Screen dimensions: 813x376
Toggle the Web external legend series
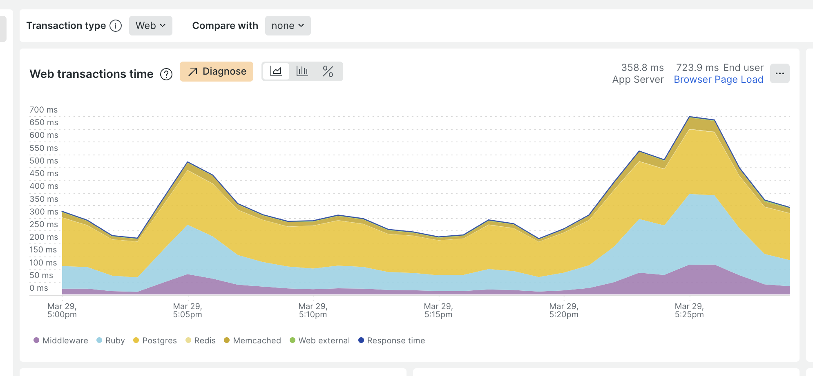click(320, 341)
